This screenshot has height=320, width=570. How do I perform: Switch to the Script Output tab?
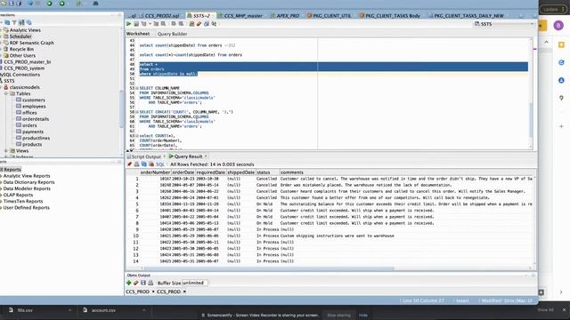(145, 156)
